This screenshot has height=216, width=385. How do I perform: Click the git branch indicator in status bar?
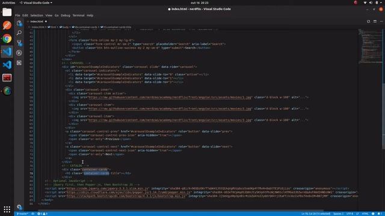(22, 214)
